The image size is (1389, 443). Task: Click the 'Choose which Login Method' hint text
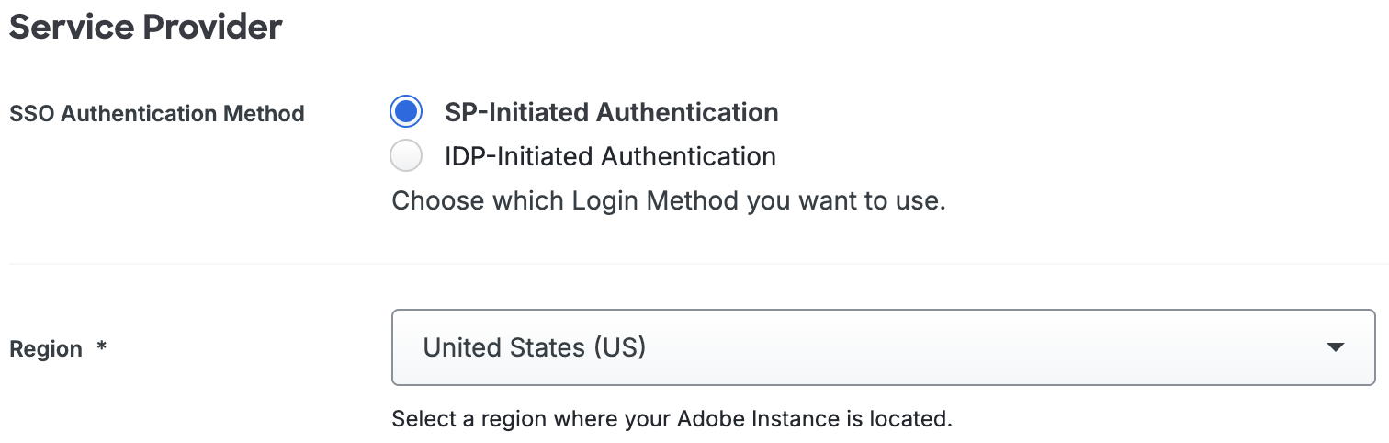coord(668,200)
